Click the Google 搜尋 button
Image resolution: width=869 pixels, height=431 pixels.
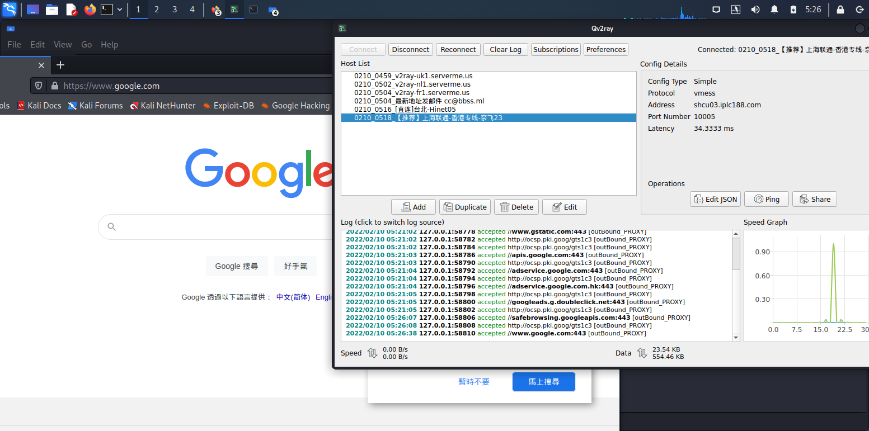click(x=237, y=266)
